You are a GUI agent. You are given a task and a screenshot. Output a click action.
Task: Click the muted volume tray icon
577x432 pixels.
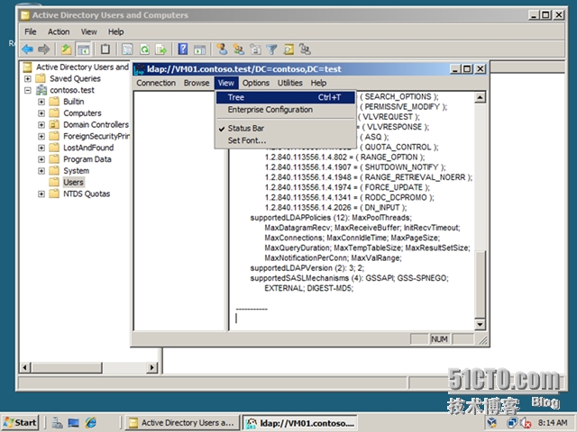tap(526, 423)
